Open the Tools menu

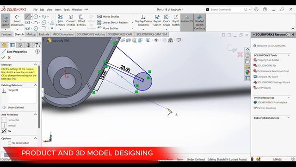[x=67, y=10]
